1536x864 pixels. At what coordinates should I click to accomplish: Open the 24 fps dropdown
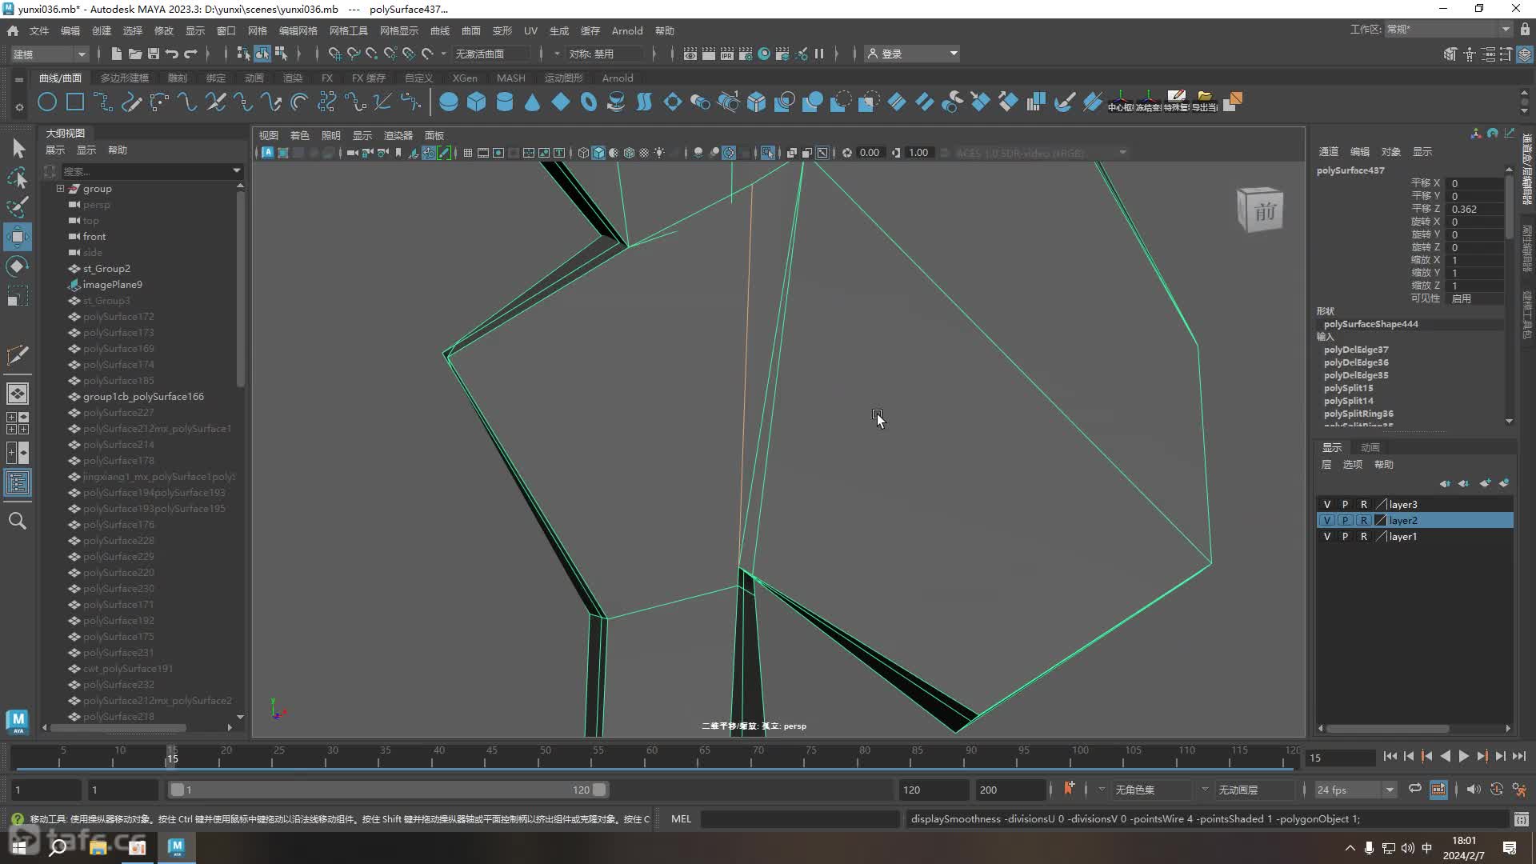(x=1354, y=790)
